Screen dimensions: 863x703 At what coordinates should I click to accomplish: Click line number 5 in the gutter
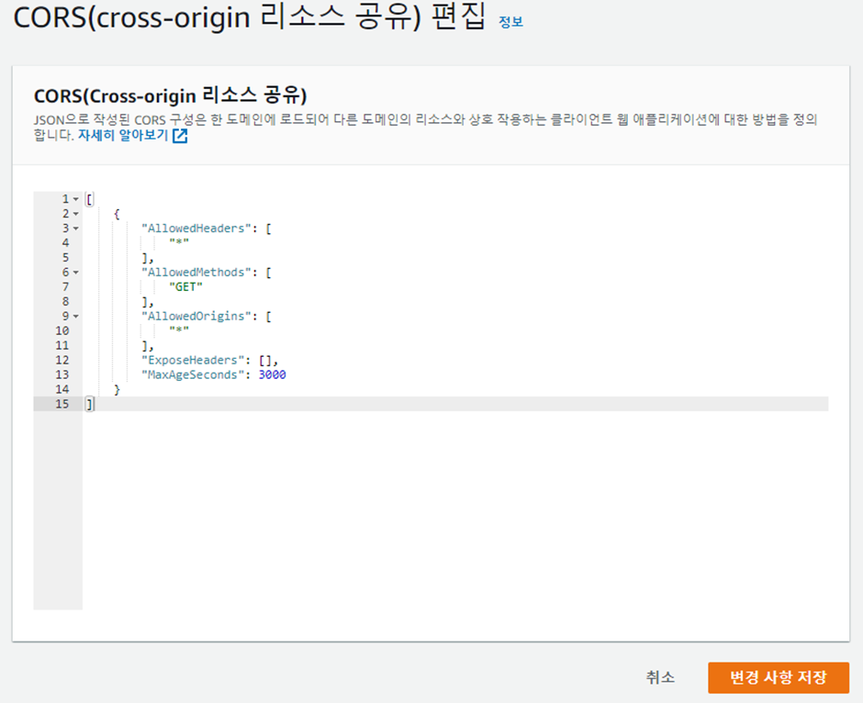point(65,258)
